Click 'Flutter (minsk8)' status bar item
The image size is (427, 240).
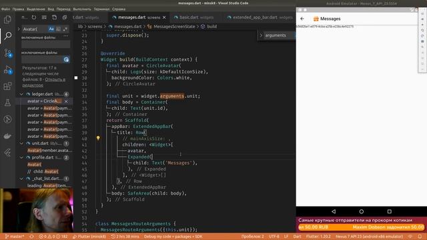point(89,237)
